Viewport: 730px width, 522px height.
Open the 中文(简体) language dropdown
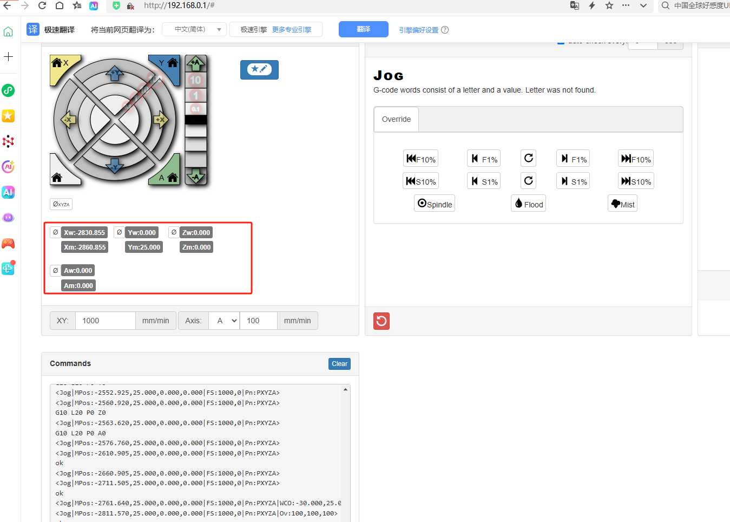pos(194,29)
